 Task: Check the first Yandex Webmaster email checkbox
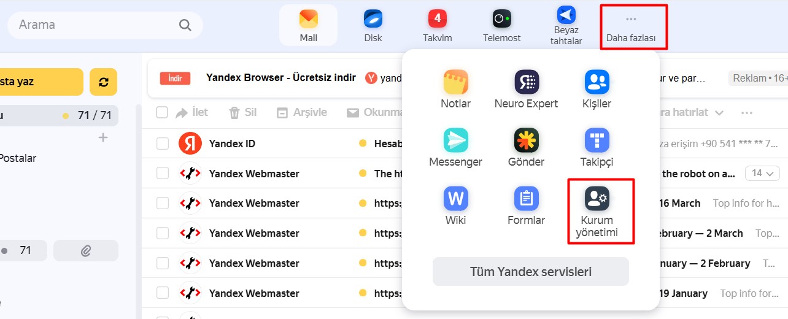tap(163, 174)
